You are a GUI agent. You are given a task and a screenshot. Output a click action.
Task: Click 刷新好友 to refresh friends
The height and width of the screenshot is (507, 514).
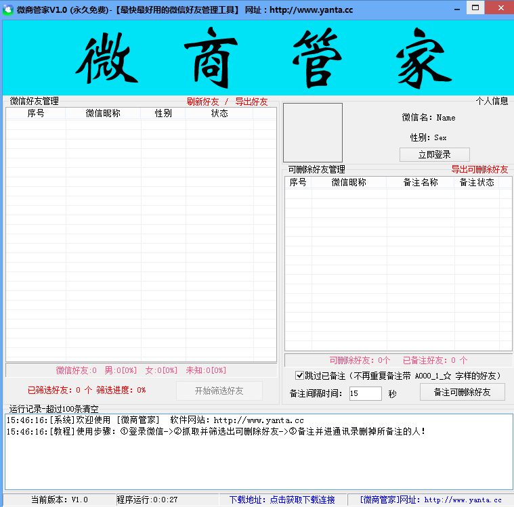click(202, 102)
